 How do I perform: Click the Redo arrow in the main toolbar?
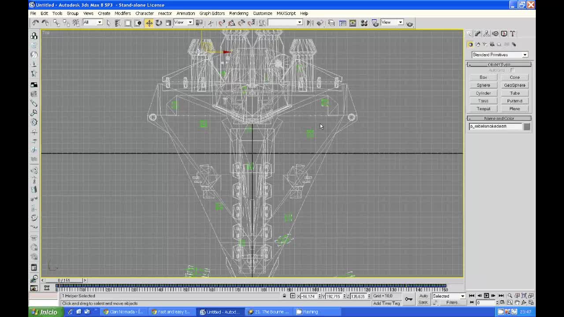tap(45, 23)
